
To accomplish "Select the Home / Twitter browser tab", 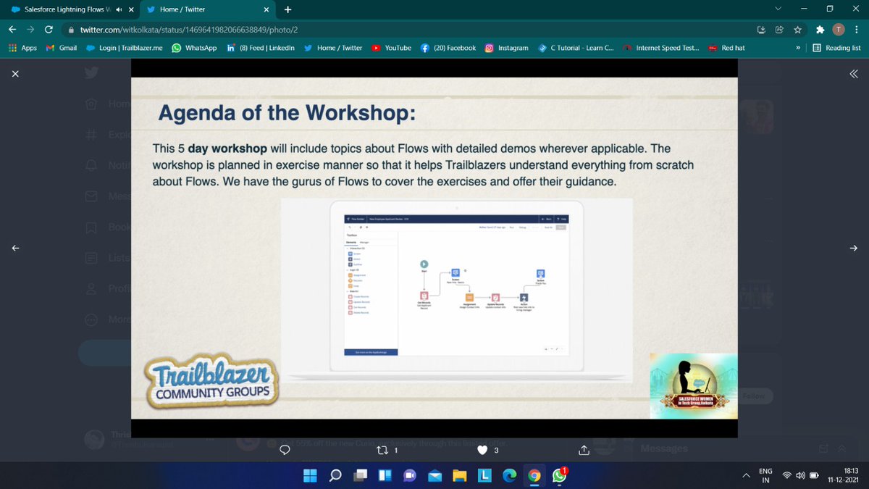I will pyautogui.click(x=206, y=9).
